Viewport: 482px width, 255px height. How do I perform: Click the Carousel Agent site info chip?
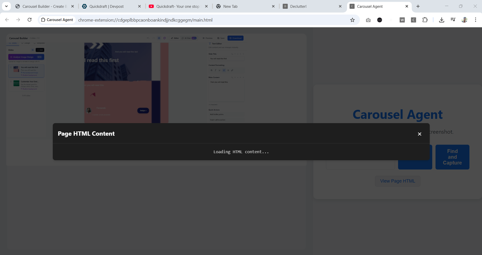tap(57, 20)
